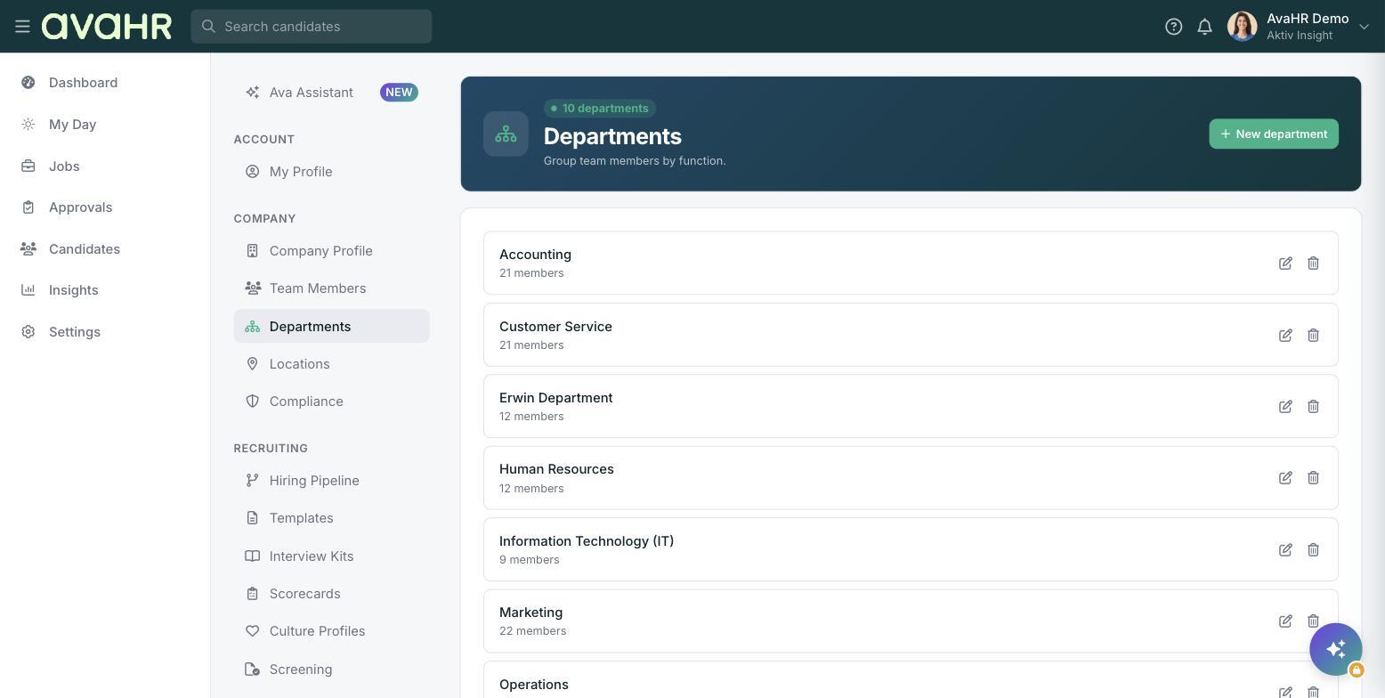Image resolution: width=1385 pixels, height=698 pixels.
Task: Open Compliance settings
Action: (x=331, y=402)
